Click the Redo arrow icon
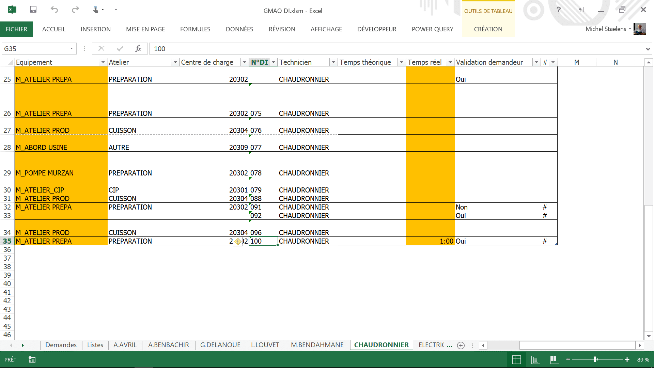654x368 pixels. (x=75, y=10)
